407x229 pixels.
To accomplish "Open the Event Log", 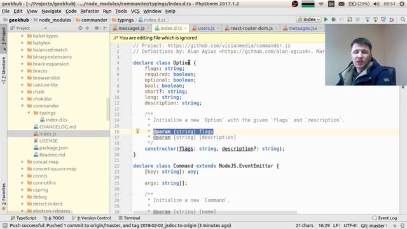I will (x=384, y=218).
